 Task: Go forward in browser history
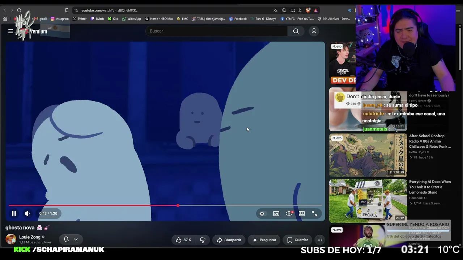click(x=12, y=10)
